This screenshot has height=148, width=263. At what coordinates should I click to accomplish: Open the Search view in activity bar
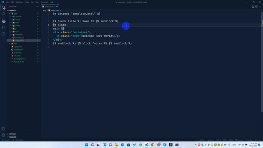click(x=3, y=14)
